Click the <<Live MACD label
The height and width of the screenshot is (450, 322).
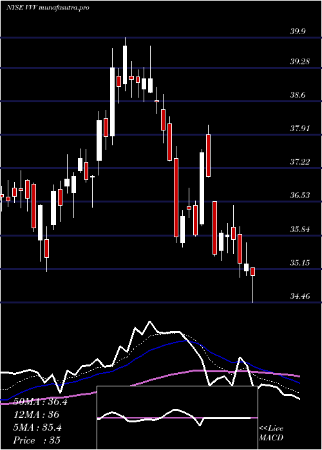271,433
